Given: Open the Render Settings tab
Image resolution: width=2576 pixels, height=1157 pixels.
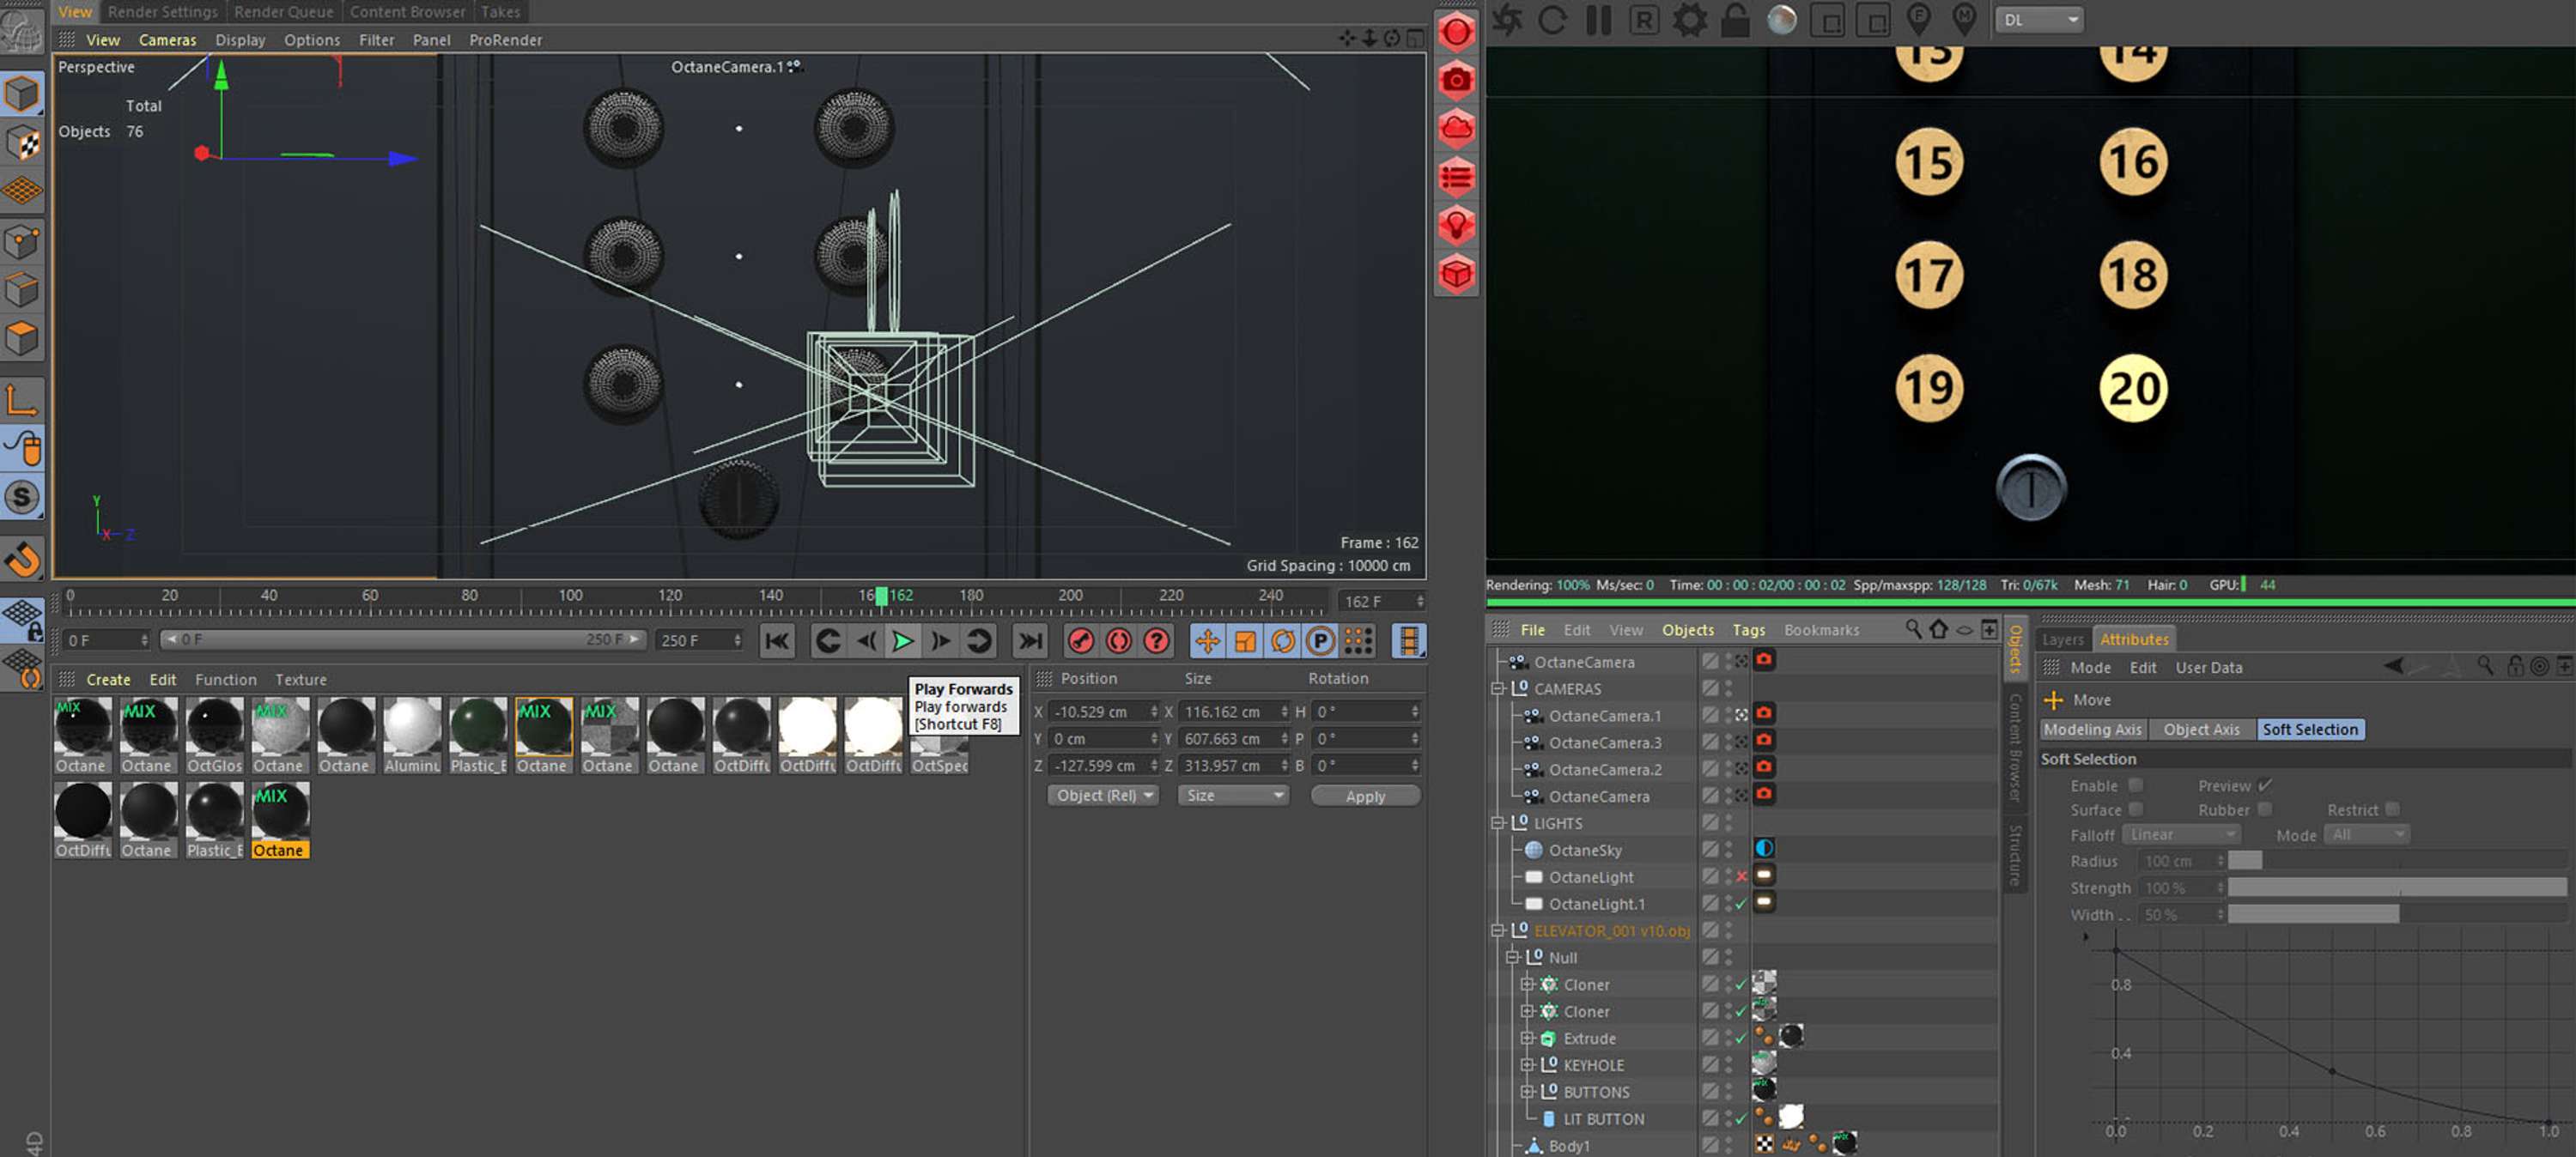Looking at the screenshot, I should tap(162, 12).
